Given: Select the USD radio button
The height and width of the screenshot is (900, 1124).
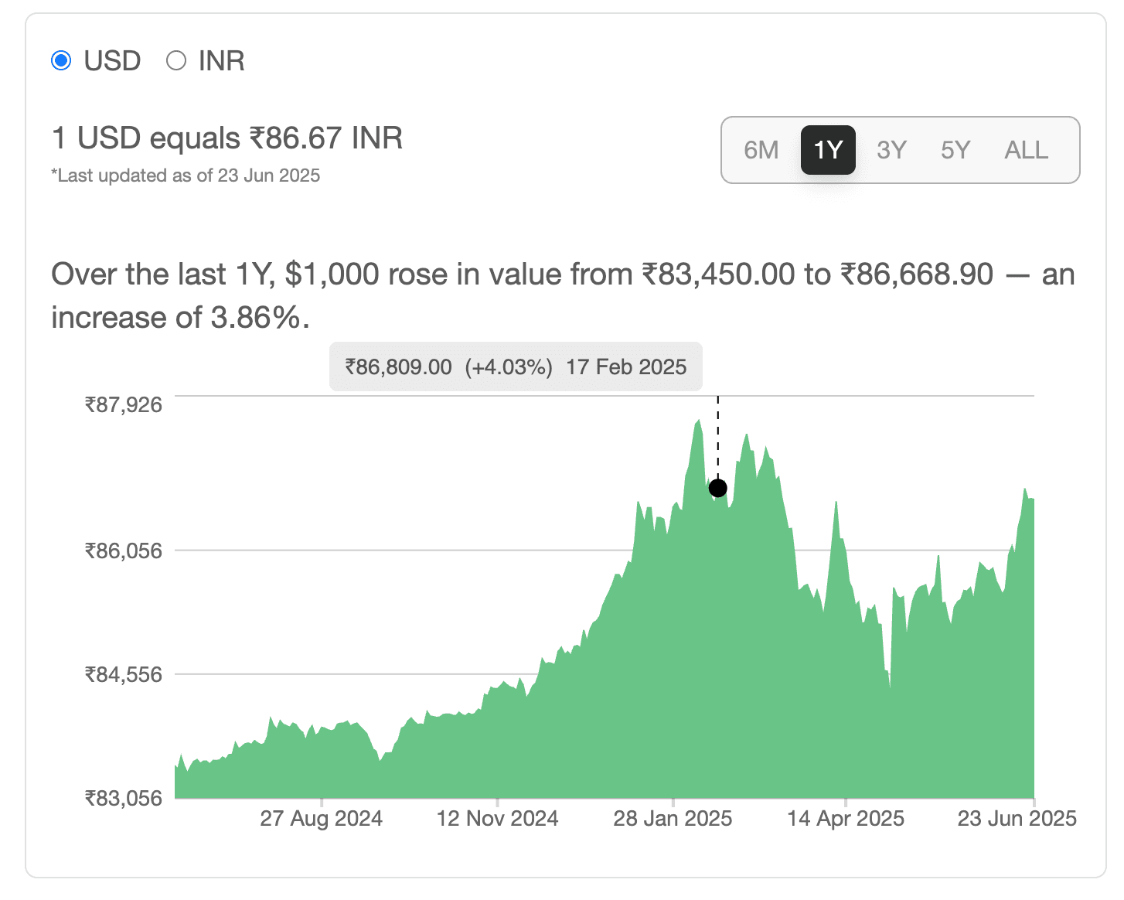Looking at the screenshot, I should 61,60.
